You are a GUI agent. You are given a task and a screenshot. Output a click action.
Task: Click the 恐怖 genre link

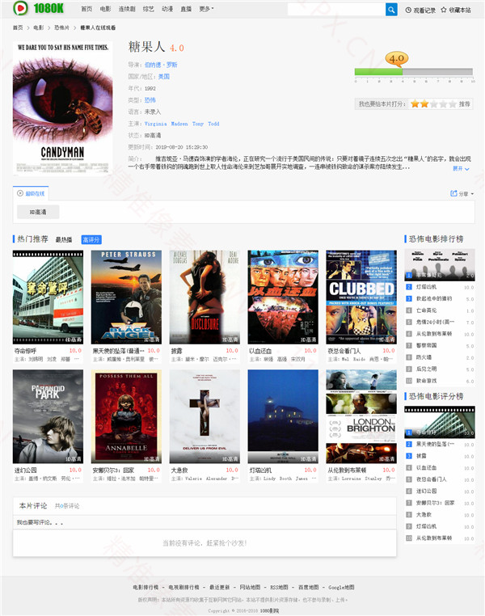150,100
